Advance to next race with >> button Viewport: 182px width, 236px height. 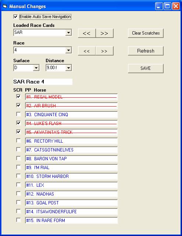[104, 51]
